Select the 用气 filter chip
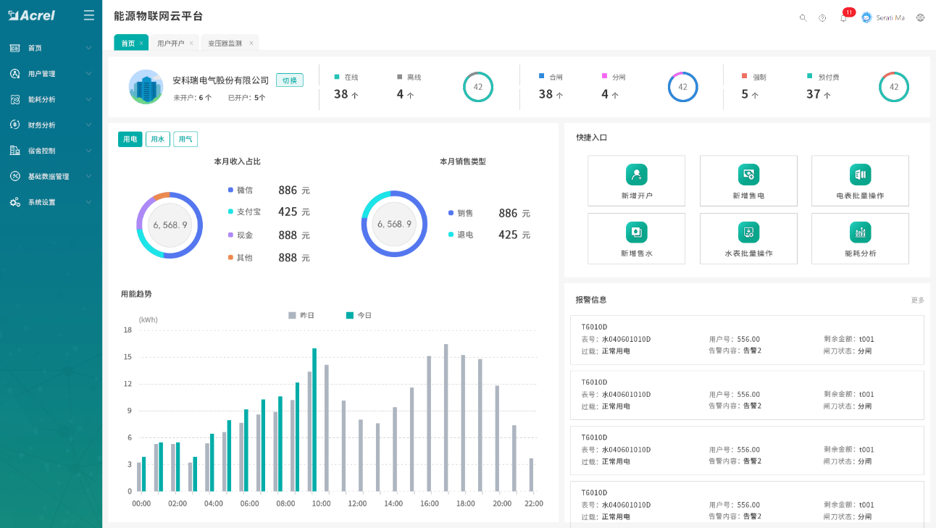The height and width of the screenshot is (528, 936). pyautogui.click(x=185, y=139)
